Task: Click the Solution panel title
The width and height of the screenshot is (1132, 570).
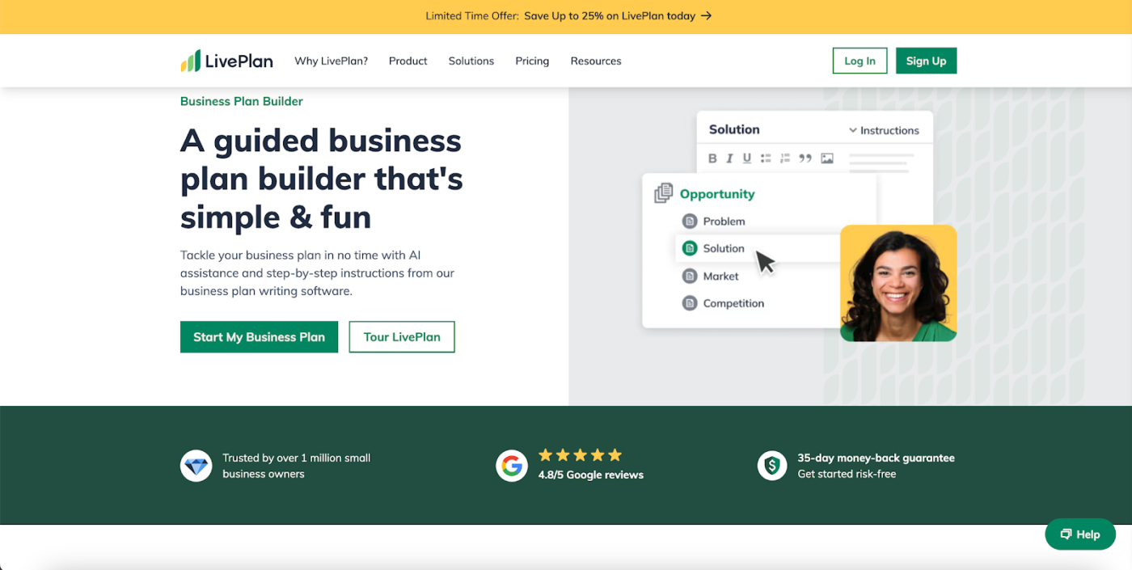Action: pyautogui.click(x=734, y=129)
